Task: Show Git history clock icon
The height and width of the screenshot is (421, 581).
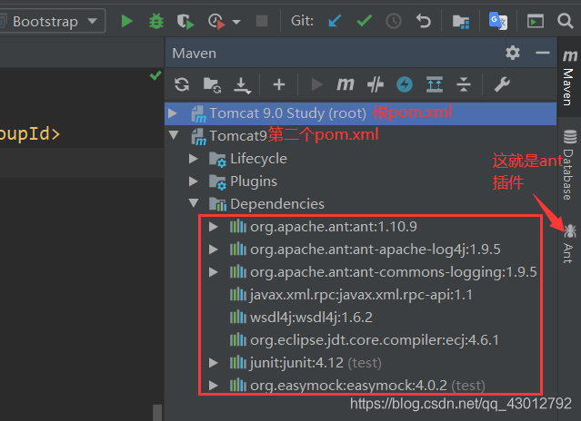Action: tap(394, 21)
